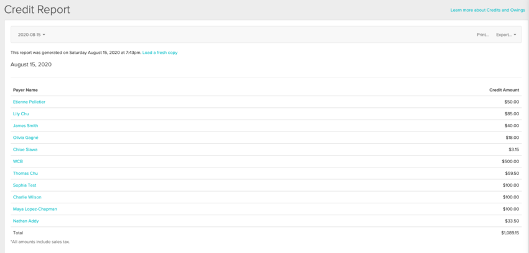Image resolution: width=529 pixels, height=253 pixels.
Task: Select the WCB payer link
Action: pyautogui.click(x=18, y=161)
